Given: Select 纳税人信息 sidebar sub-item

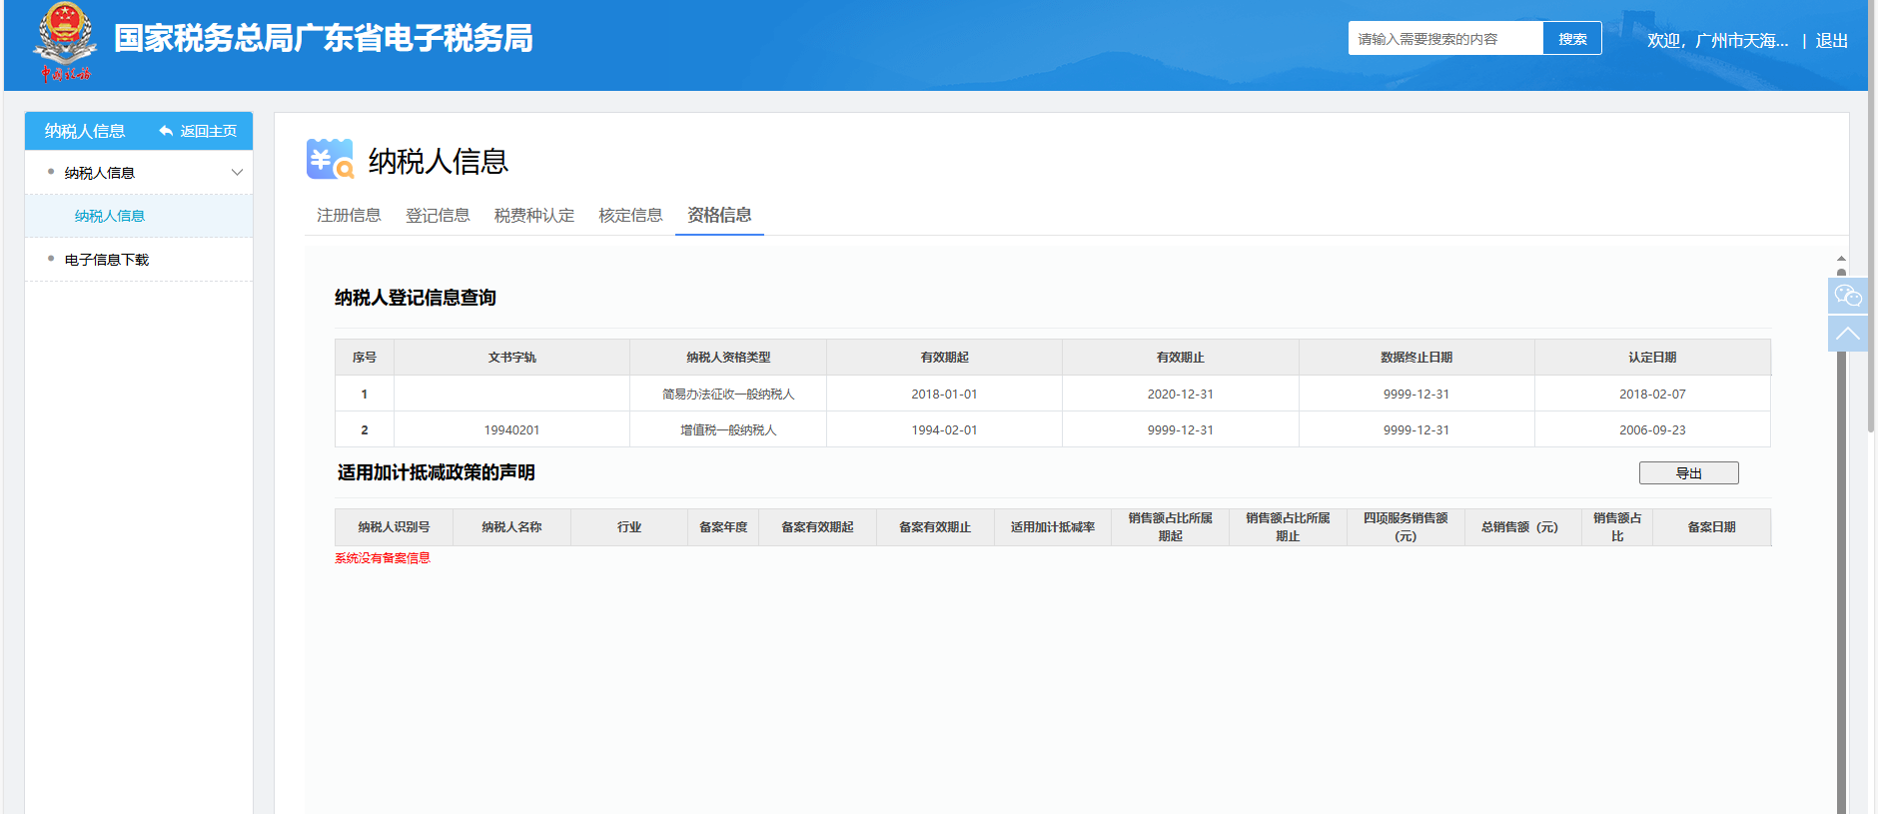Looking at the screenshot, I should pos(110,216).
